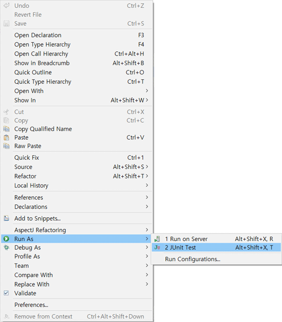Open Preferences...
The width and height of the screenshot is (282, 322).
(x=77, y=305)
